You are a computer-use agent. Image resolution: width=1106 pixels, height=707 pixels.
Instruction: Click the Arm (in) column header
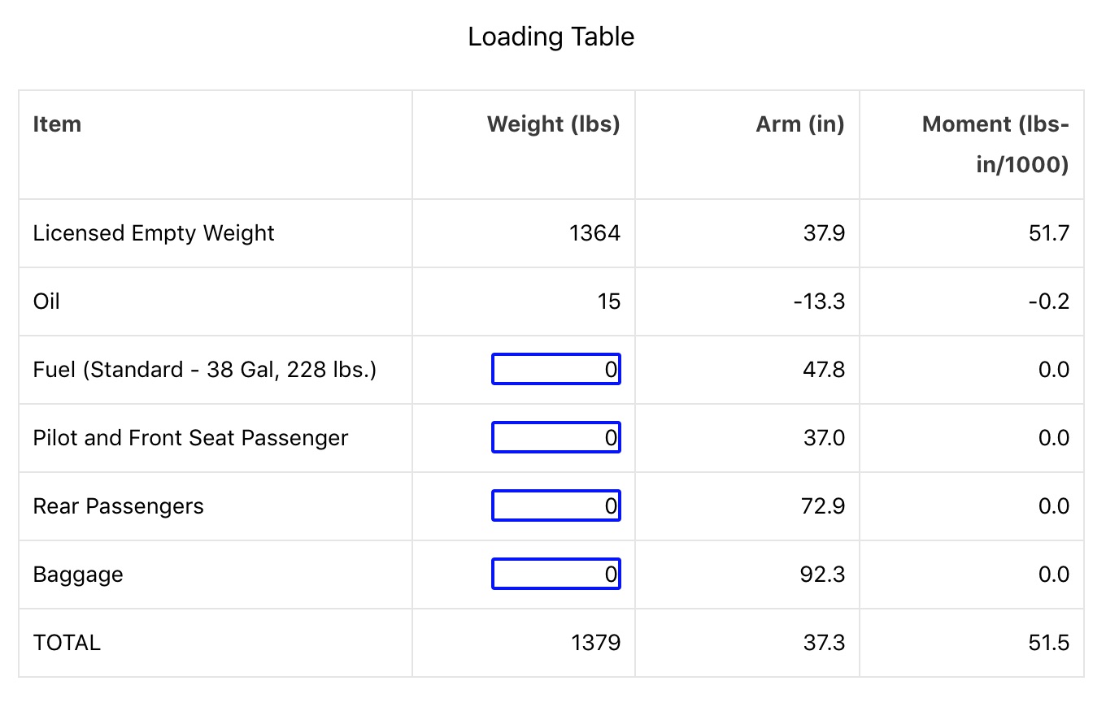pyautogui.click(x=800, y=124)
